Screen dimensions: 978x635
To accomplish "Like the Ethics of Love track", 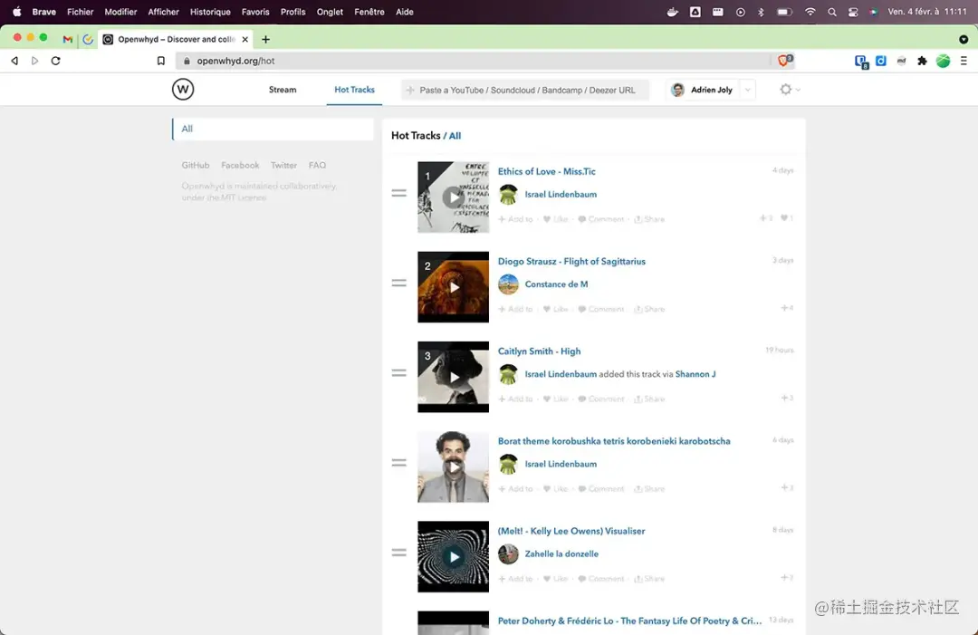I will click(x=556, y=219).
